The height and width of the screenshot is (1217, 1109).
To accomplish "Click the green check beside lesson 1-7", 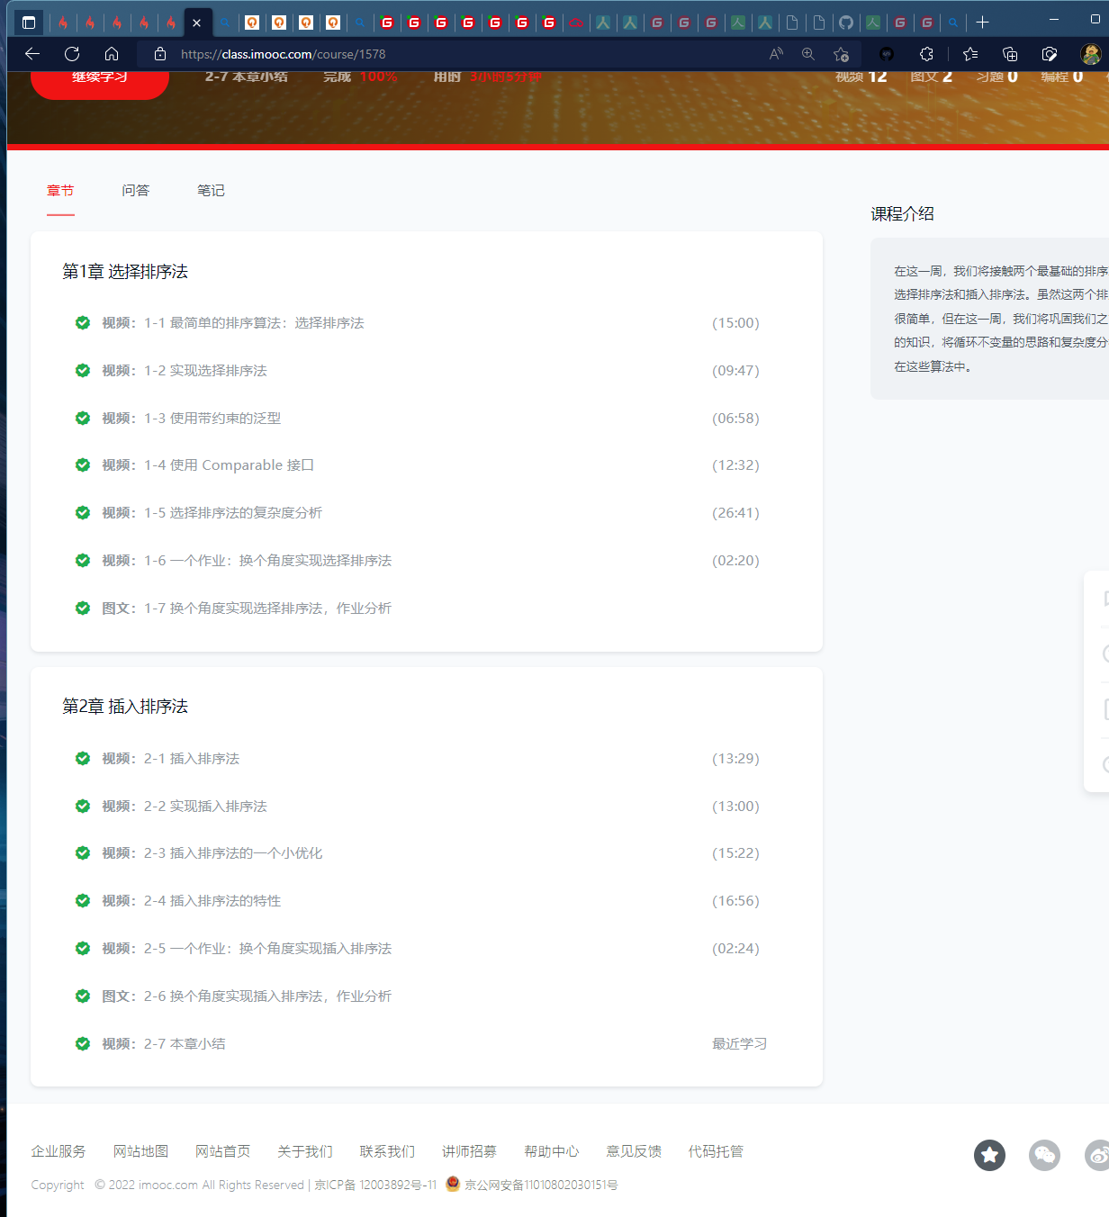I will click(83, 608).
